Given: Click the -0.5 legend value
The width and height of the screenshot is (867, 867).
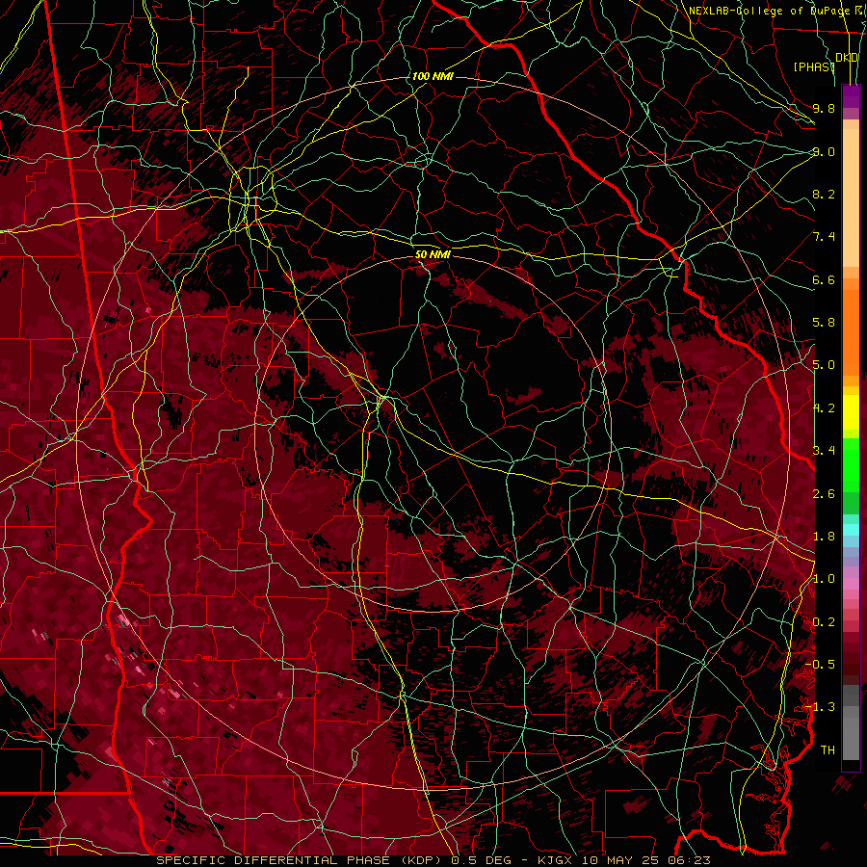Looking at the screenshot, I should 820,665.
